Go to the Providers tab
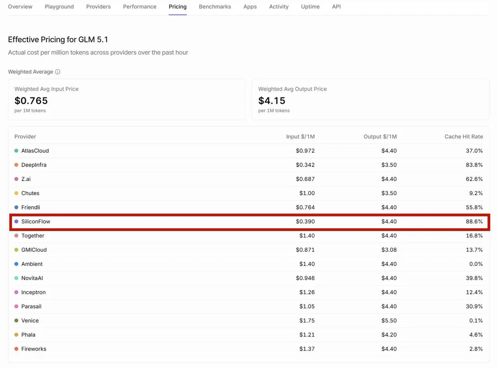 pyautogui.click(x=98, y=7)
